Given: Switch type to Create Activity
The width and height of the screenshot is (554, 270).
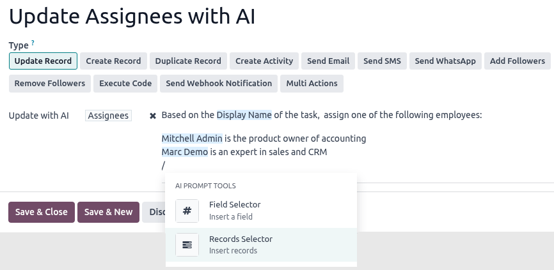Looking at the screenshot, I should tap(264, 61).
